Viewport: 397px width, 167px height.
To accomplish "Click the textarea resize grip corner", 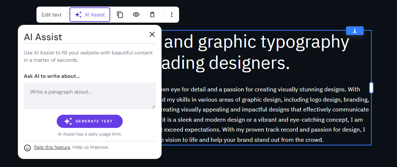I will (154, 107).
